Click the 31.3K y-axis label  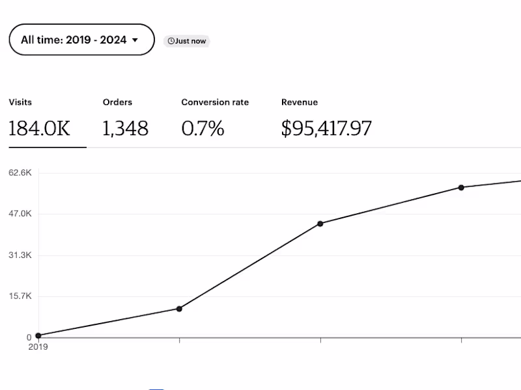tap(20, 255)
